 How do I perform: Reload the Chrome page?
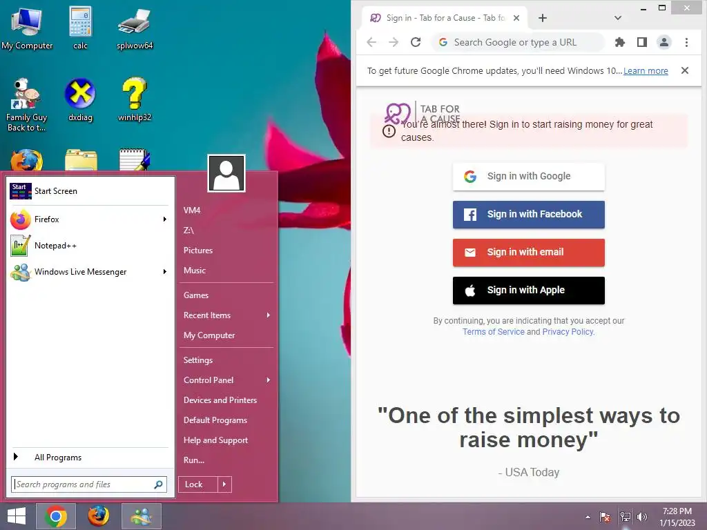tap(416, 42)
